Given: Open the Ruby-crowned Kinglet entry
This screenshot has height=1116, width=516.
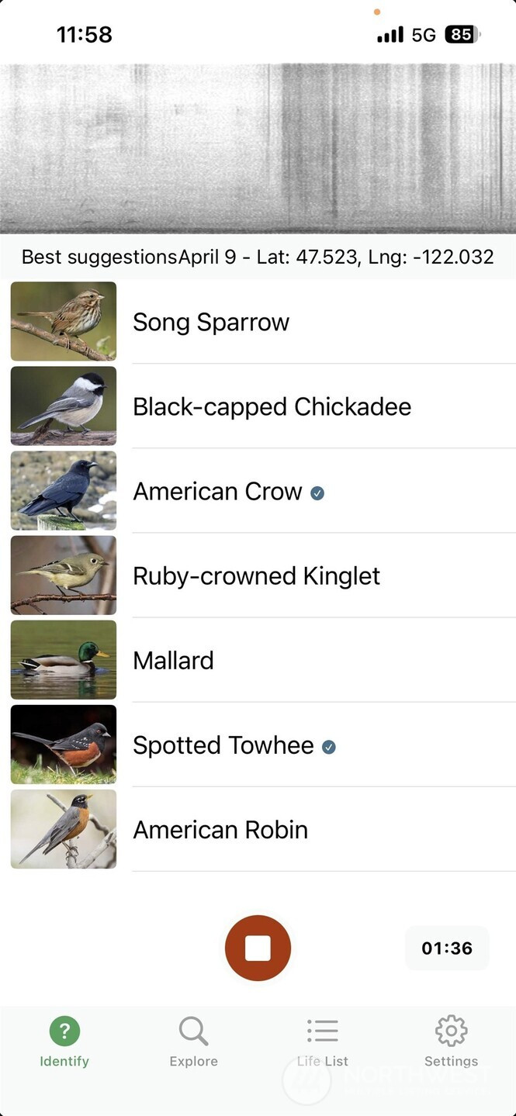Looking at the screenshot, I should coord(256,575).
